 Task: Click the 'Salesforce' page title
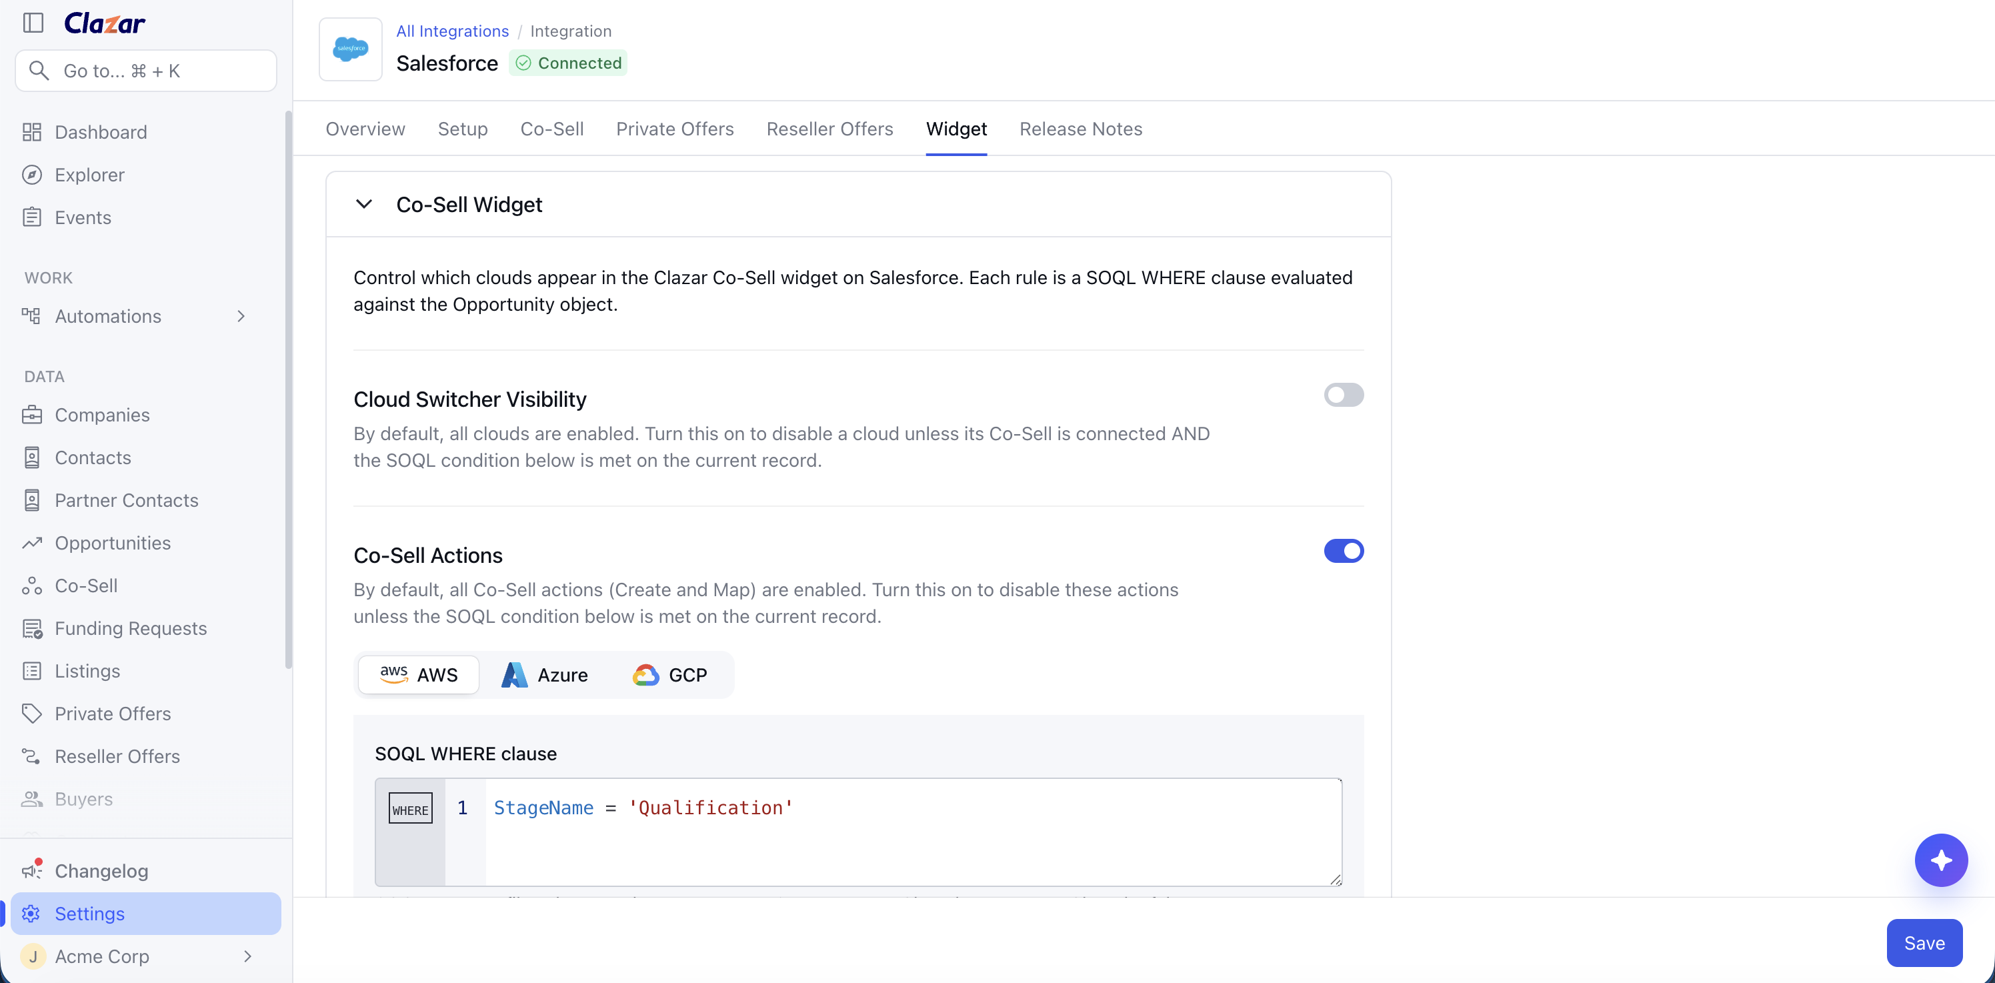[447, 63]
